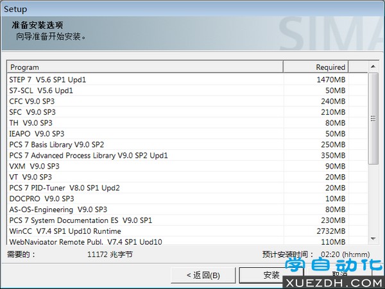This screenshot has height=289, width=385.
Task: Click the 240MB size for CFC
Action: (333, 101)
